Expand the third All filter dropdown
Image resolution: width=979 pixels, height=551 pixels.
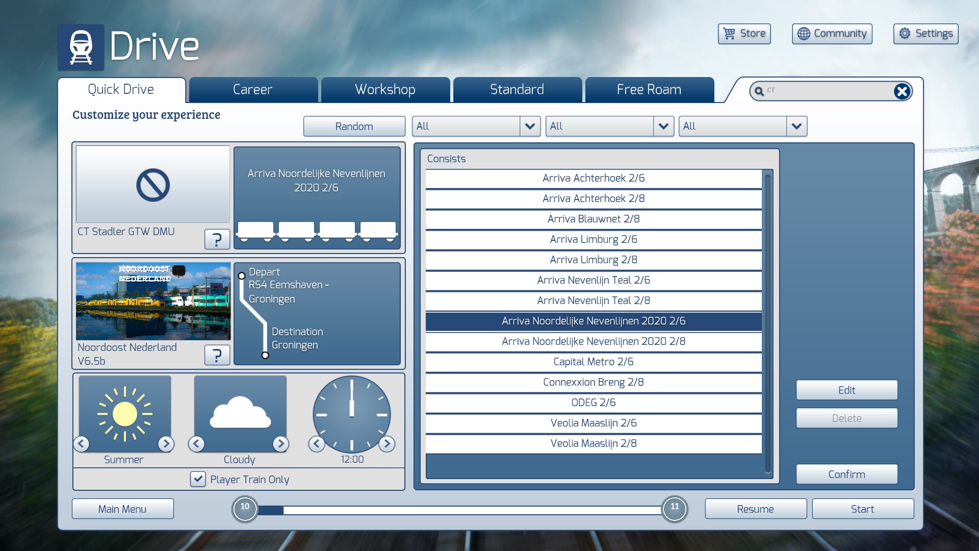click(796, 126)
